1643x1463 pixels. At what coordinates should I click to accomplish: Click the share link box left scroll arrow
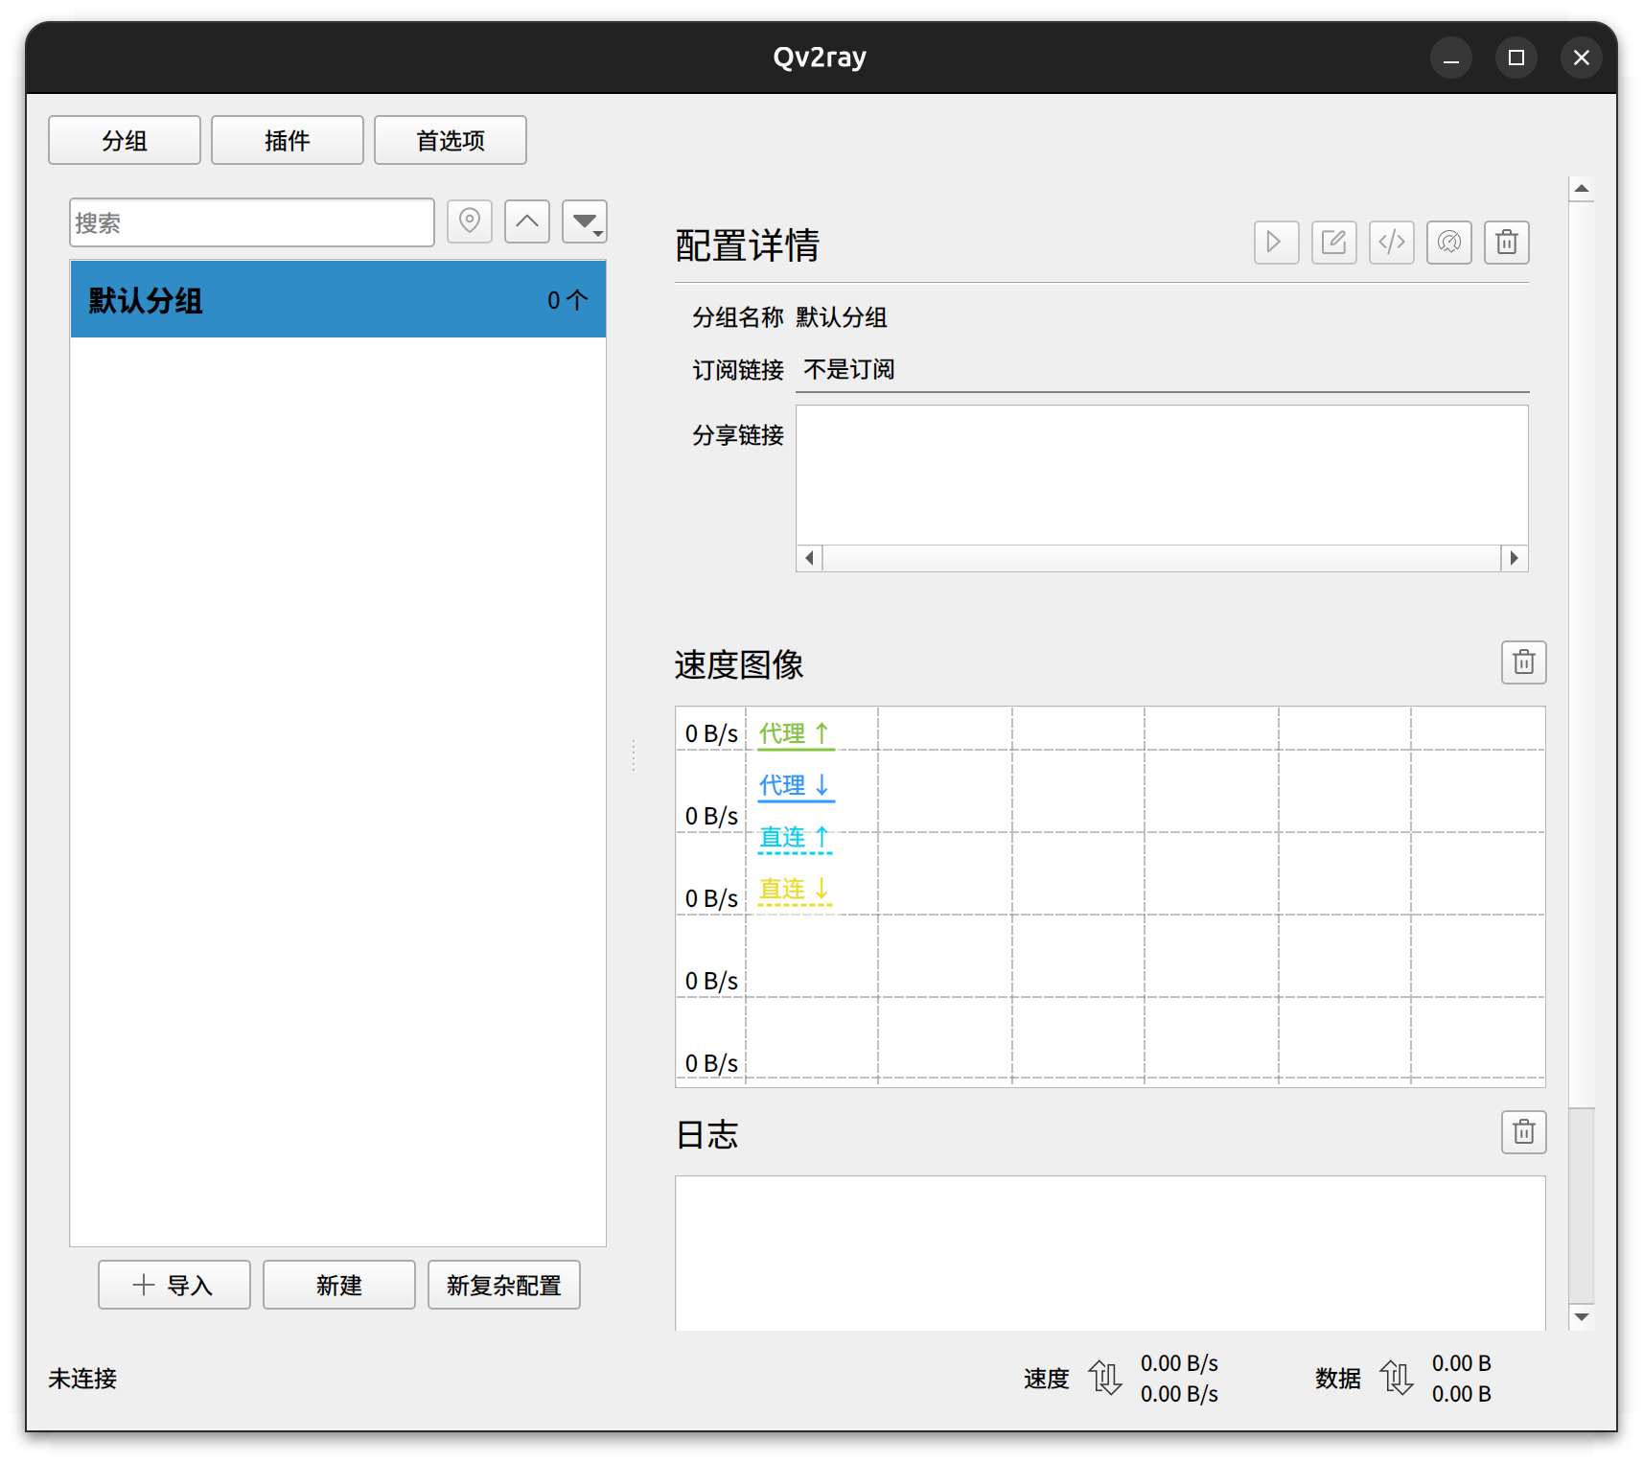tap(810, 558)
